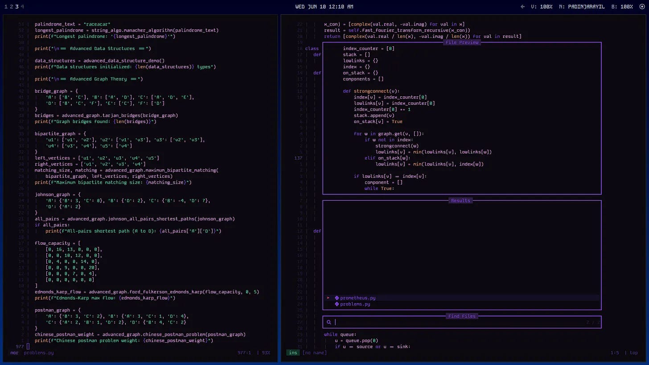Image resolution: width=649 pixels, height=365 pixels.
Task: Click stack.append(v) in File Preview
Action: click(x=374, y=115)
